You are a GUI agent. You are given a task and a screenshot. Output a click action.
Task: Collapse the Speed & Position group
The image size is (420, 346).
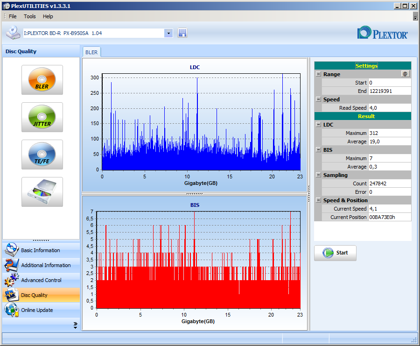[x=318, y=200]
